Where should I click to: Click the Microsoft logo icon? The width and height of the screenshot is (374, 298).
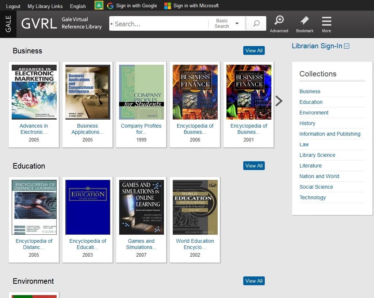pyautogui.click(x=168, y=6)
